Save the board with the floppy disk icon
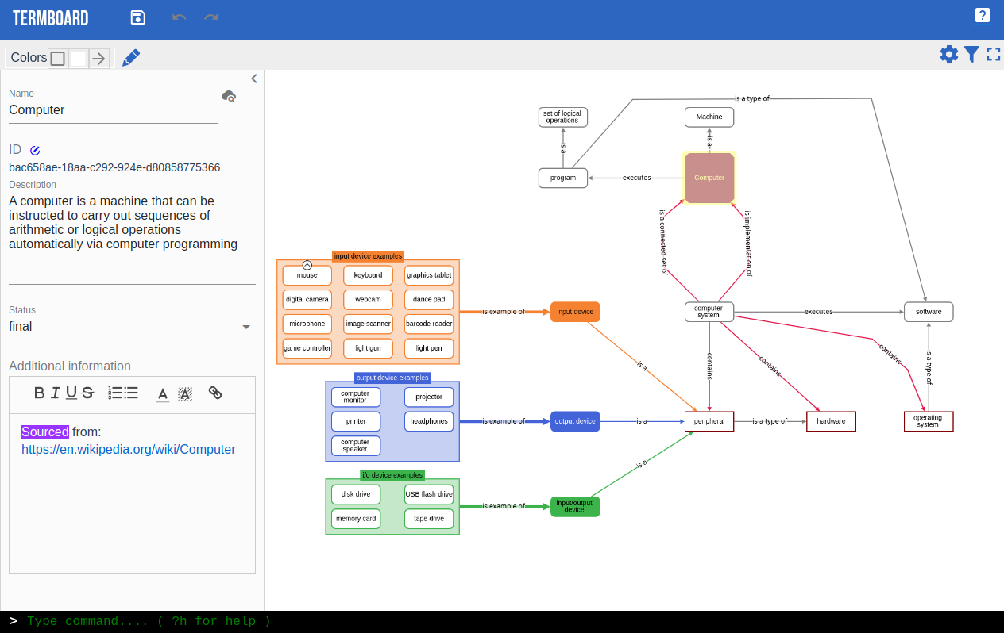Image resolution: width=1004 pixels, height=633 pixels. [138, 17]
